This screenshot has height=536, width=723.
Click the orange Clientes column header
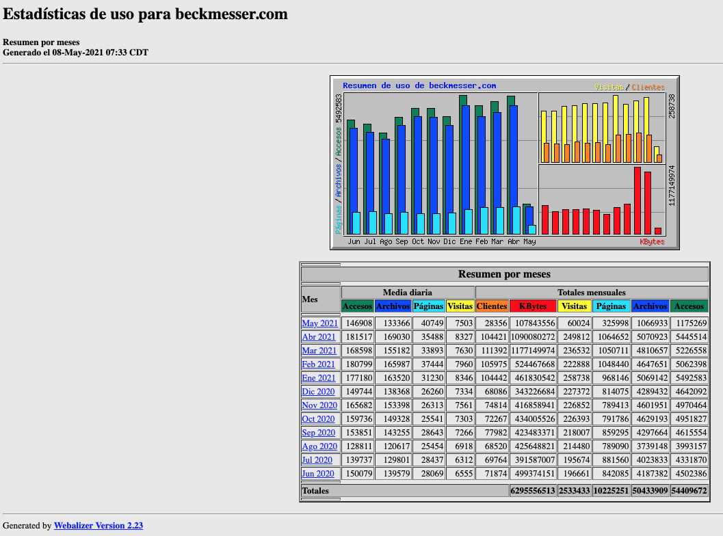click(x=492, y=306)
